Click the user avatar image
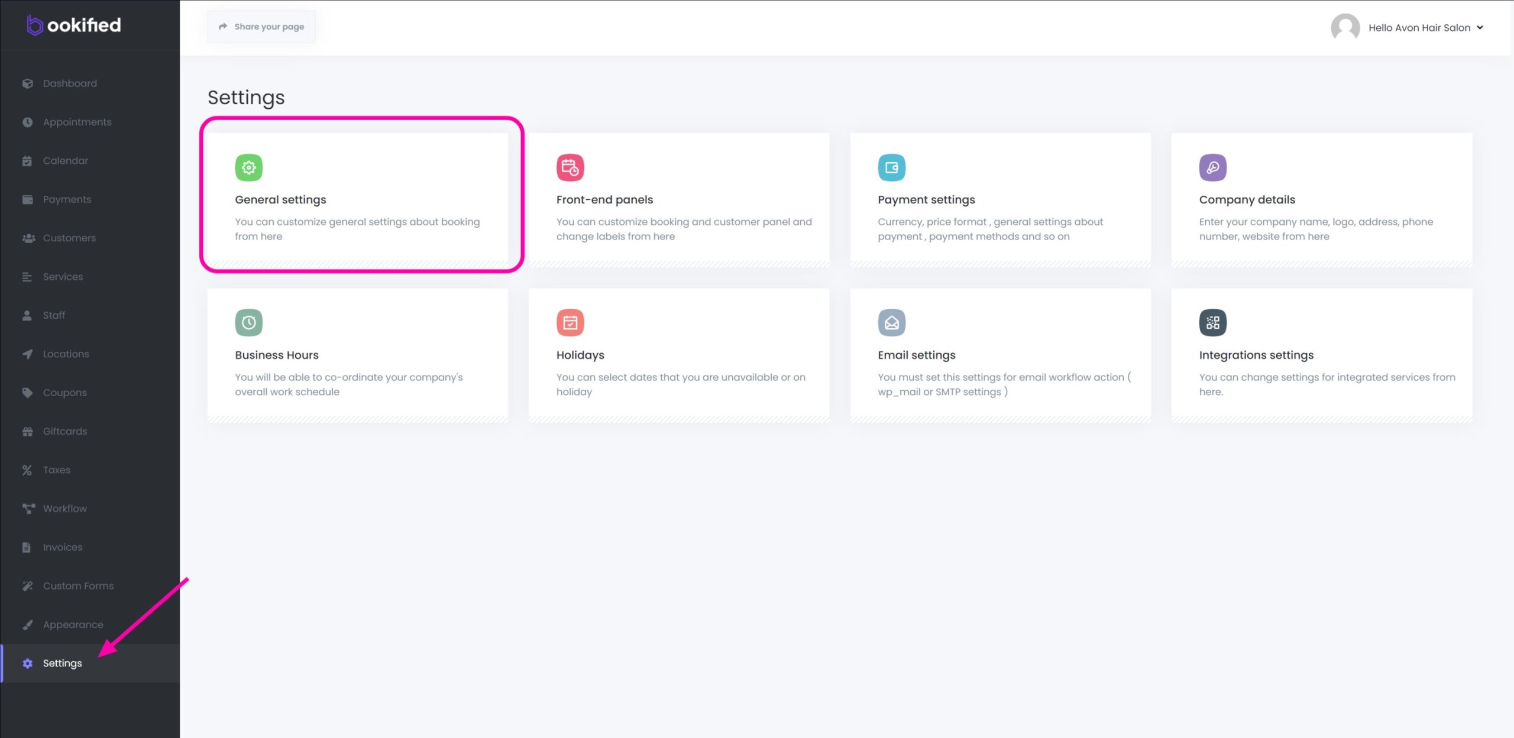The image size is (1514, 738). (1345, 27)
